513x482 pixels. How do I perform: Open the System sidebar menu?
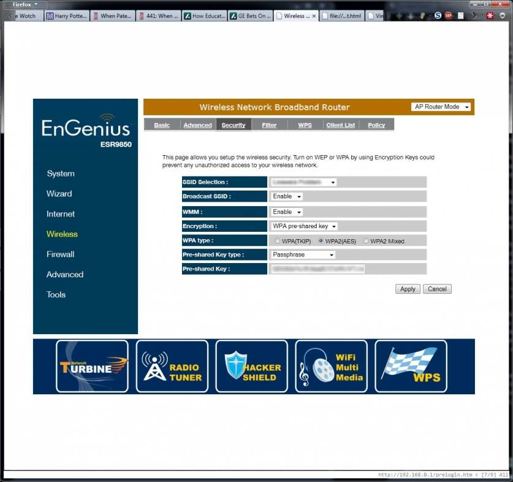point(61,174)
